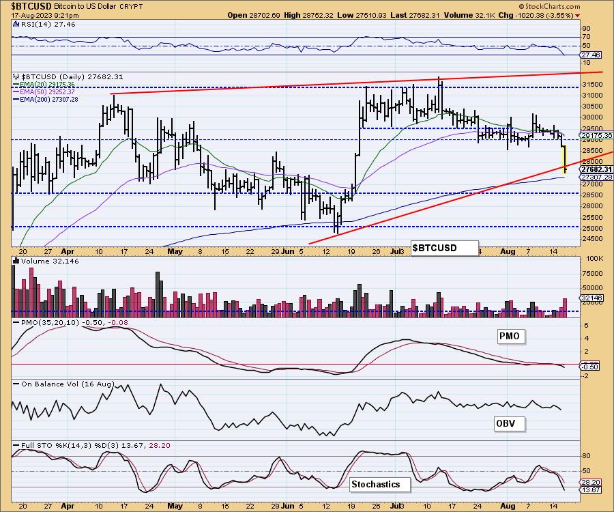Image resolution: width=614 pixels, height=512 pixels.
Task: Click the Aug label on the bottom date axis
Action: click(x=508, y=506)
